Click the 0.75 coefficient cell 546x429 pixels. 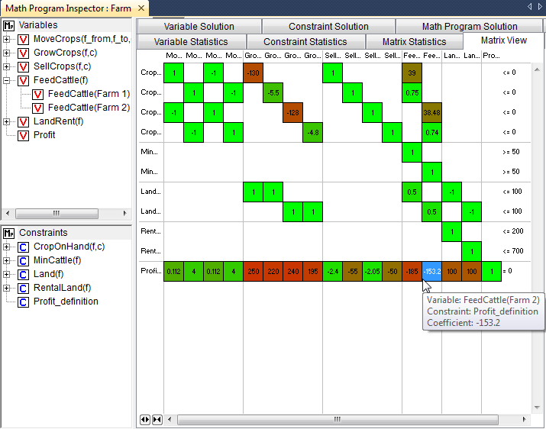tap(412, 93)
